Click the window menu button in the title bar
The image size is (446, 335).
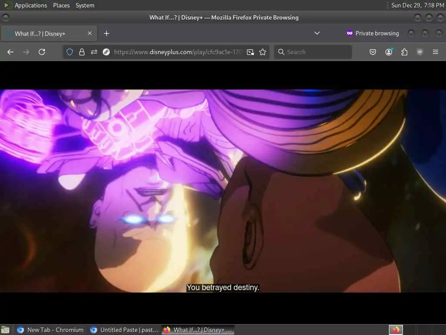click(x=6, y=17)
